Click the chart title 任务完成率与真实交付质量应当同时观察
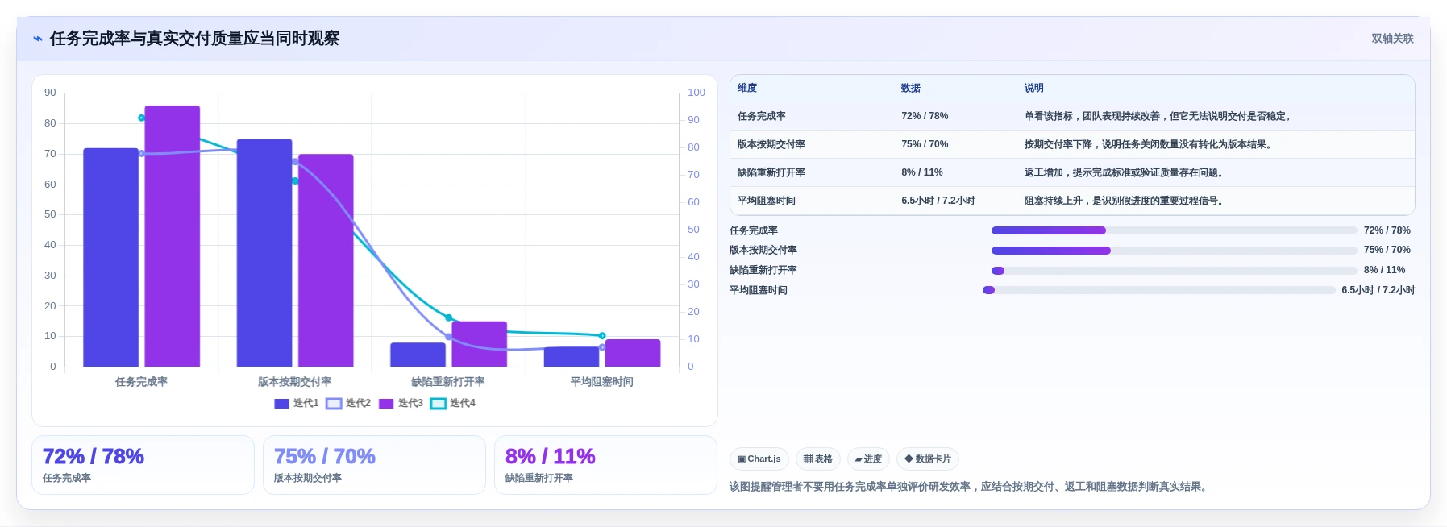 pos(194,39)
